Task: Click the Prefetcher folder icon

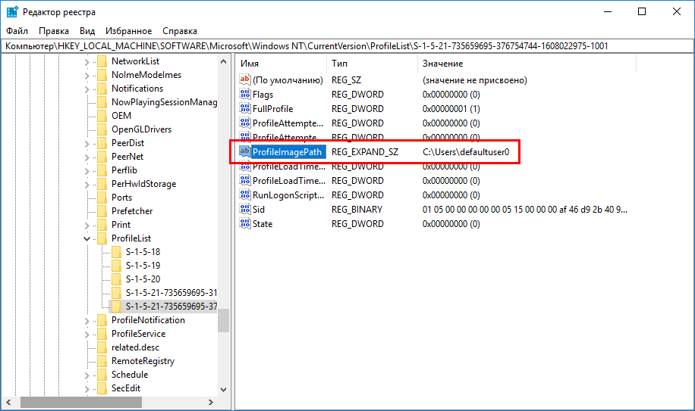Action: 102,211
